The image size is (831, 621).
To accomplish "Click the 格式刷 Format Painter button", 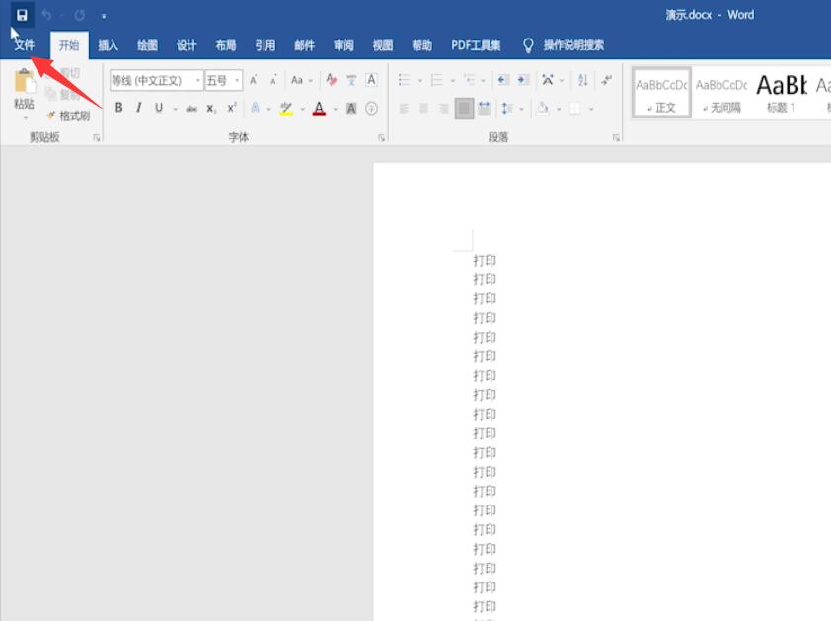I will (68, 116).
